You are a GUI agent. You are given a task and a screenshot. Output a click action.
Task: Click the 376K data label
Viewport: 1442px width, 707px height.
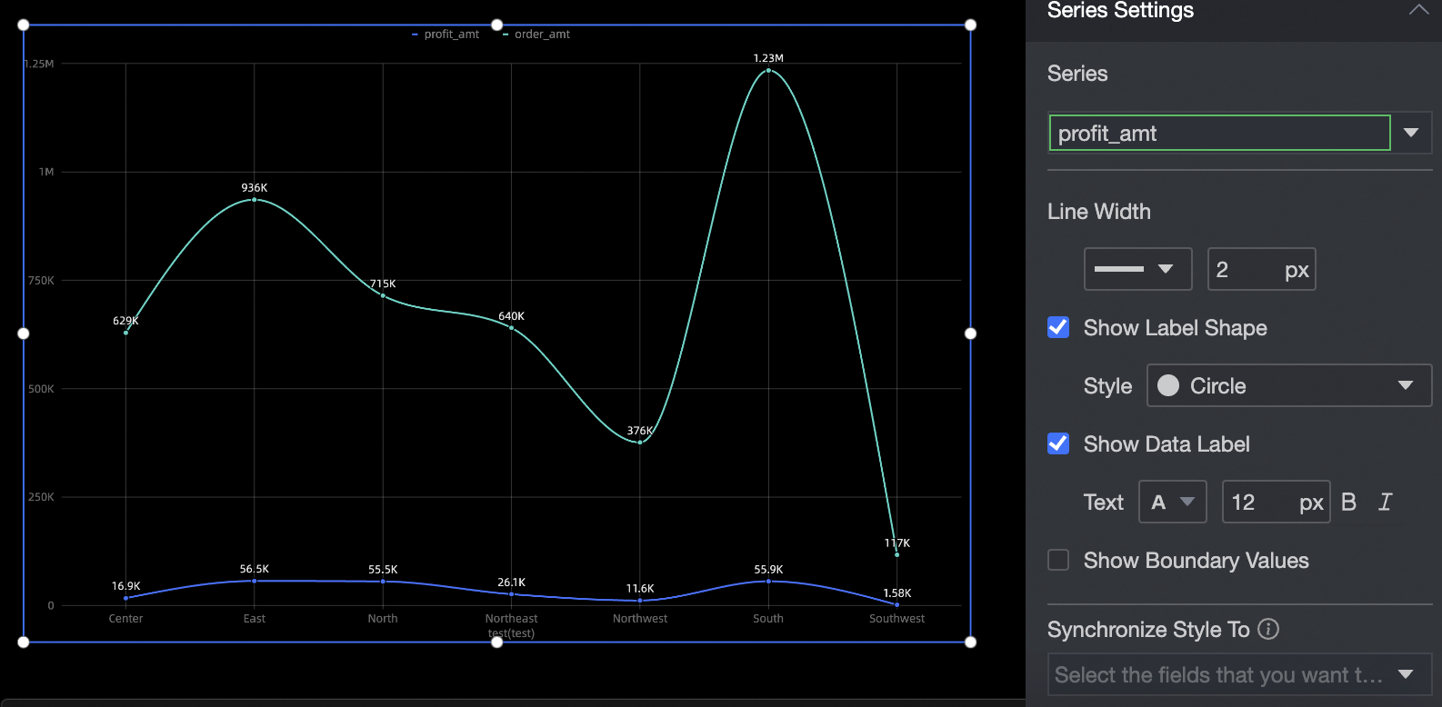coord(640,431)
